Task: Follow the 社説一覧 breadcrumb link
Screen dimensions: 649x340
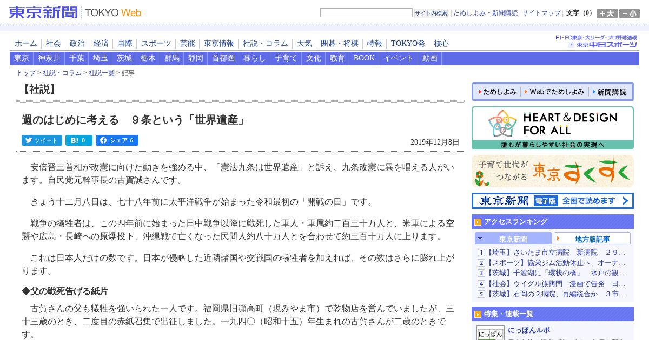Action: click(x=102, y=73)
